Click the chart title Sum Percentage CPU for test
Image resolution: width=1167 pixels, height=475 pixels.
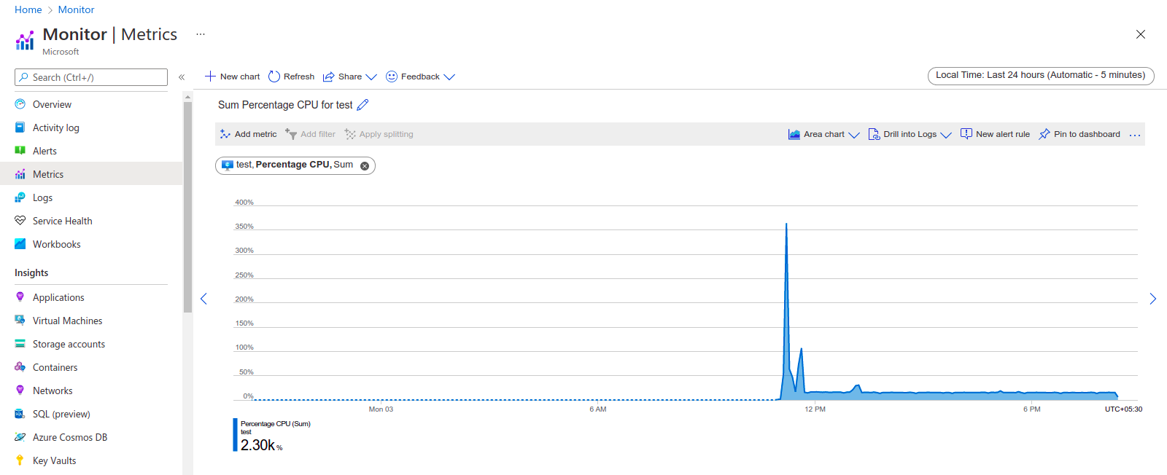pos(285,105)
